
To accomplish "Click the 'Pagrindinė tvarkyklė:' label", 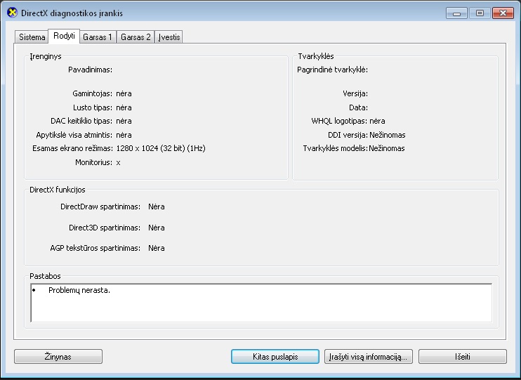I will (332, 70).
